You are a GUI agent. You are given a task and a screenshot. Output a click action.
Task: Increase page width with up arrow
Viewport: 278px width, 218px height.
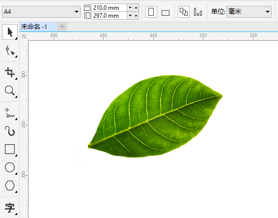pyautogui.click(x=136, y=8)
